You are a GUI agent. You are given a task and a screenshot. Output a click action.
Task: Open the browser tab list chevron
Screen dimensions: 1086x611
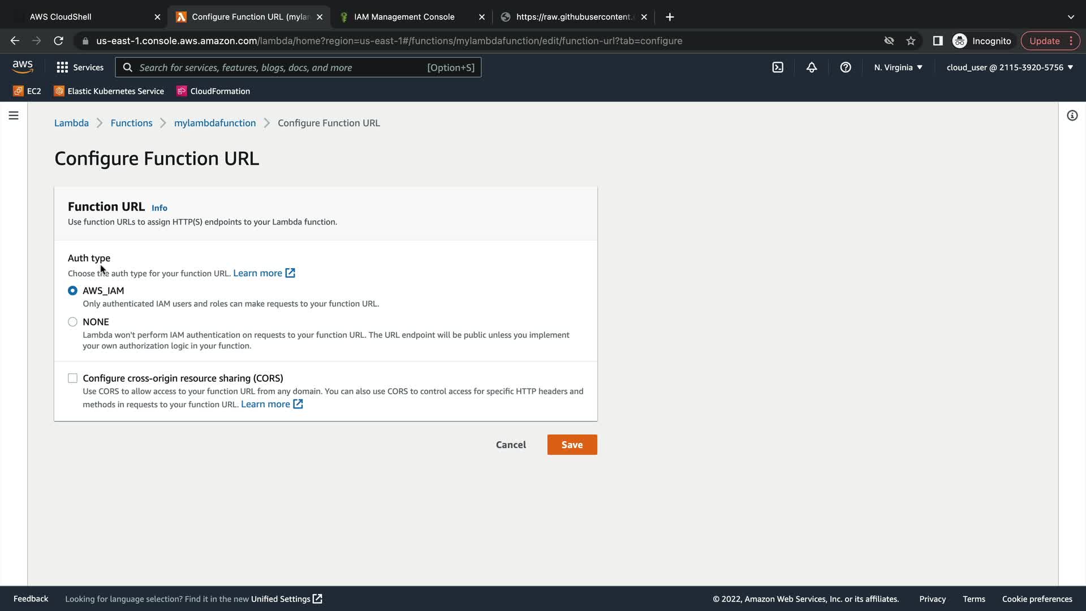click(x=1071, y=17)
